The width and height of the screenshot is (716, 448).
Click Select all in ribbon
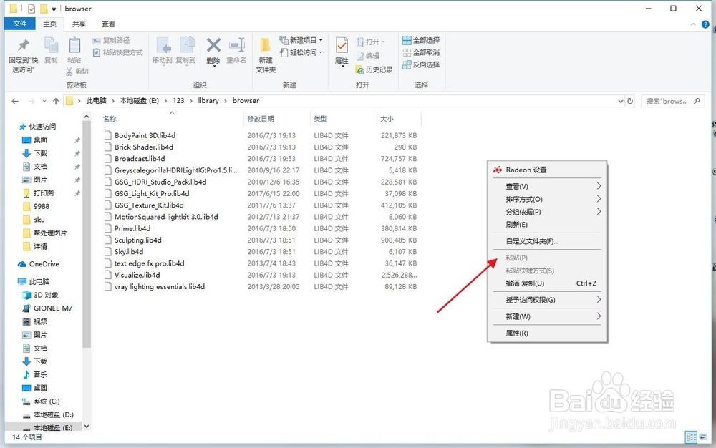click(x=421, y=40)
